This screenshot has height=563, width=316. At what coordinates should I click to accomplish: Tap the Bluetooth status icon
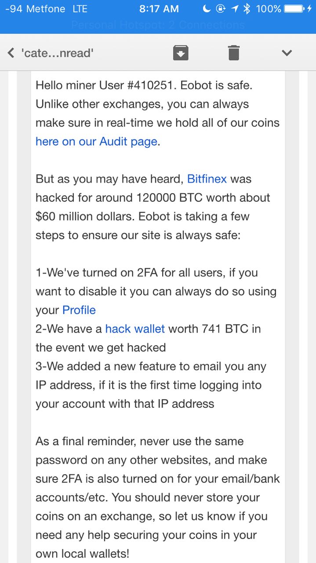click(x=247, y=9)
